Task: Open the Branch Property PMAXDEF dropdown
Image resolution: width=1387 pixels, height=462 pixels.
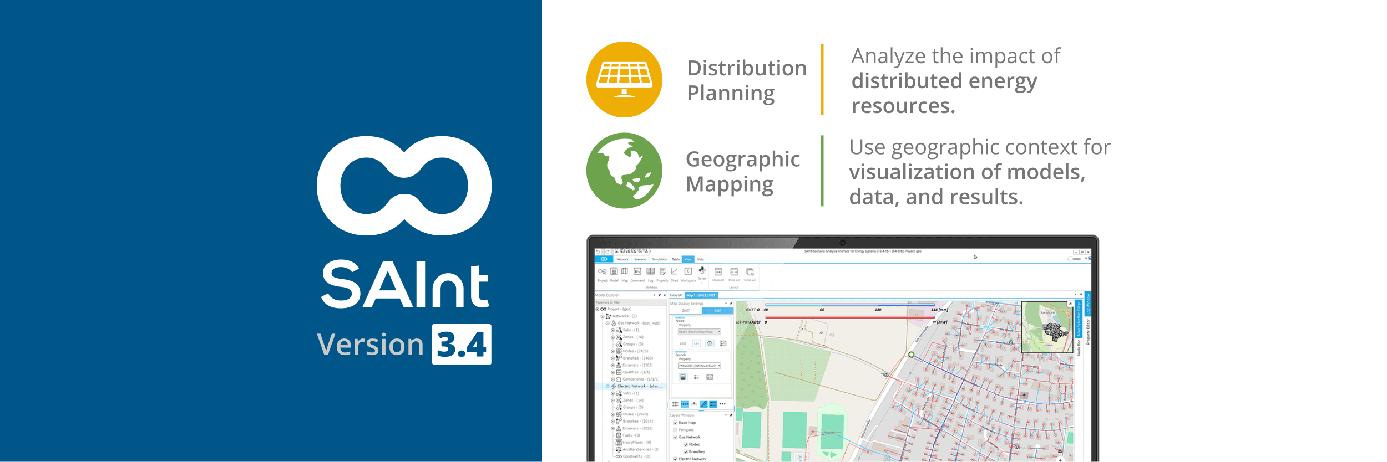Action: [x=699, y=366]
